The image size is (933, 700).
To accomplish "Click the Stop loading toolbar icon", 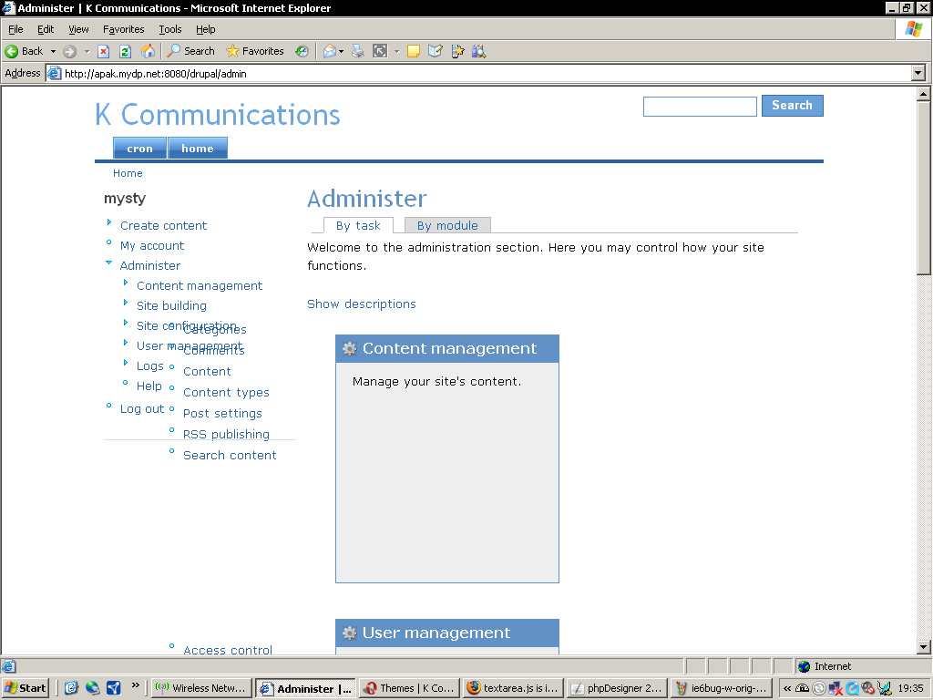I will [x=104, y=51].
